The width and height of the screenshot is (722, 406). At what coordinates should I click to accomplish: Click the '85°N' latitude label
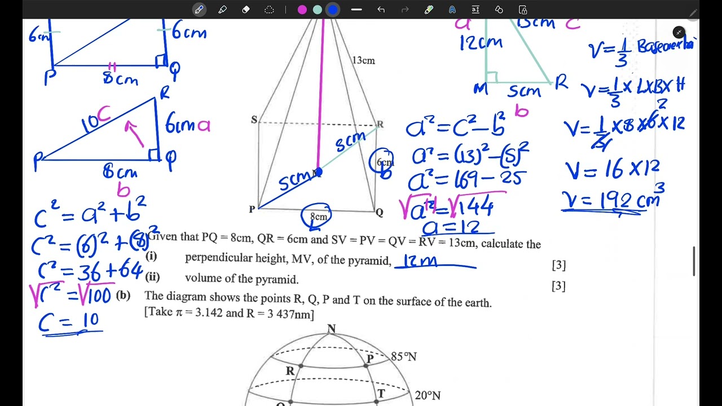(x=404, y=356)
